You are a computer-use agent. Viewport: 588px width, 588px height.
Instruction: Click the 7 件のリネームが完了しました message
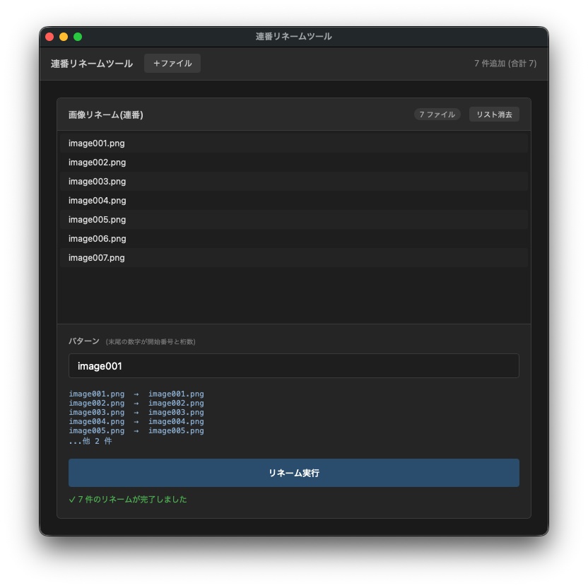(x=128, y=500)
